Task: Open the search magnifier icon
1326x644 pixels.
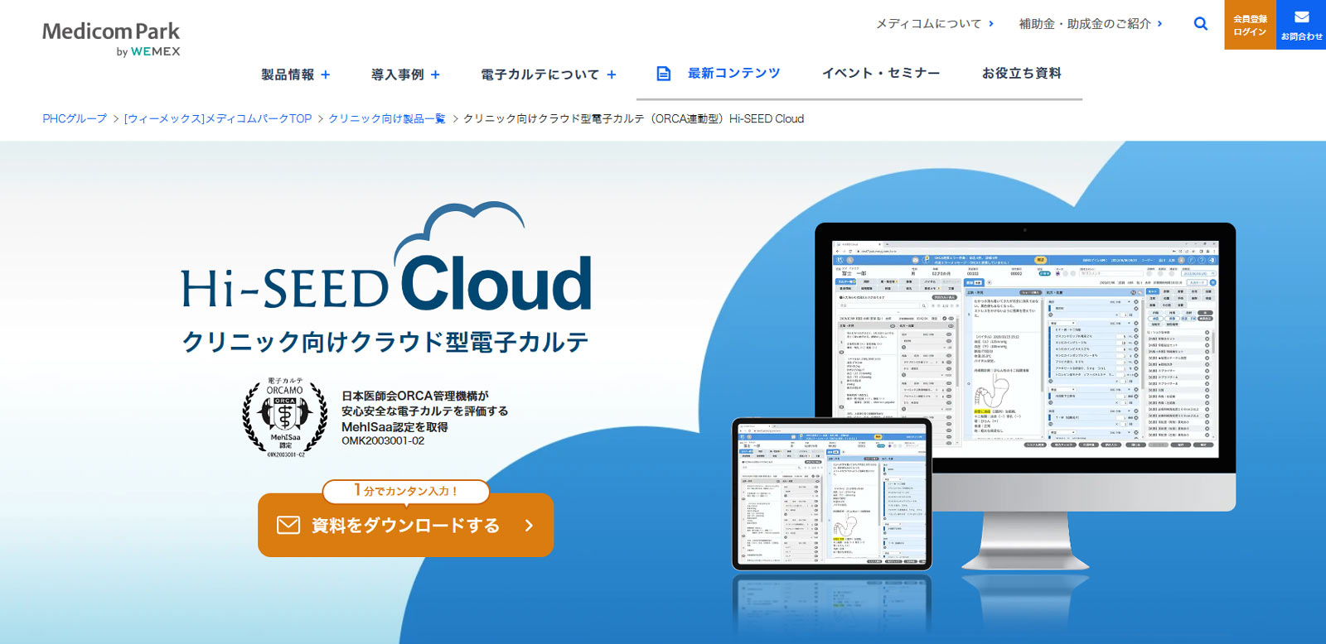Action: (x=1200, y=24)
